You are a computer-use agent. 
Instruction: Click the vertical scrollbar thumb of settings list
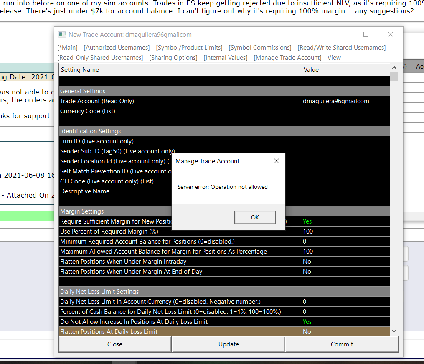(x=394, y=76)
